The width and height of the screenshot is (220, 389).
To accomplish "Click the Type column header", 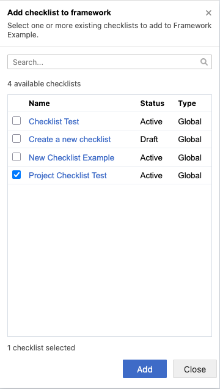I will (187, 103).
